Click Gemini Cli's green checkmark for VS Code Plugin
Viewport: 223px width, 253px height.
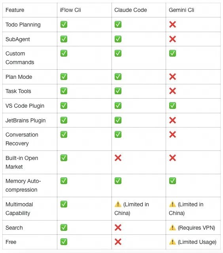tap(172, 106)
